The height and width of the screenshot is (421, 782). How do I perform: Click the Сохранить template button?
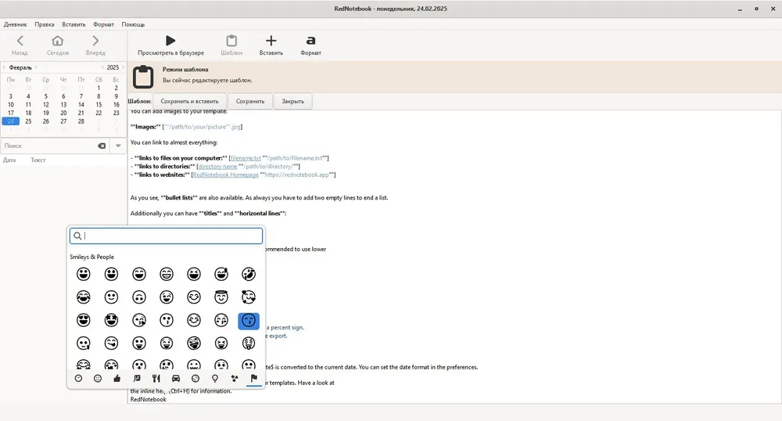pyautogui.click(x=250, y=101)
